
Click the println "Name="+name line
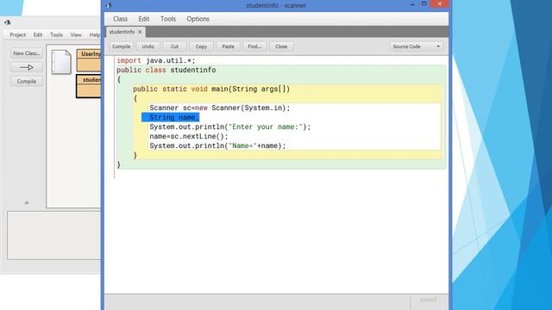pyautogui.click(x=217, y=146)
